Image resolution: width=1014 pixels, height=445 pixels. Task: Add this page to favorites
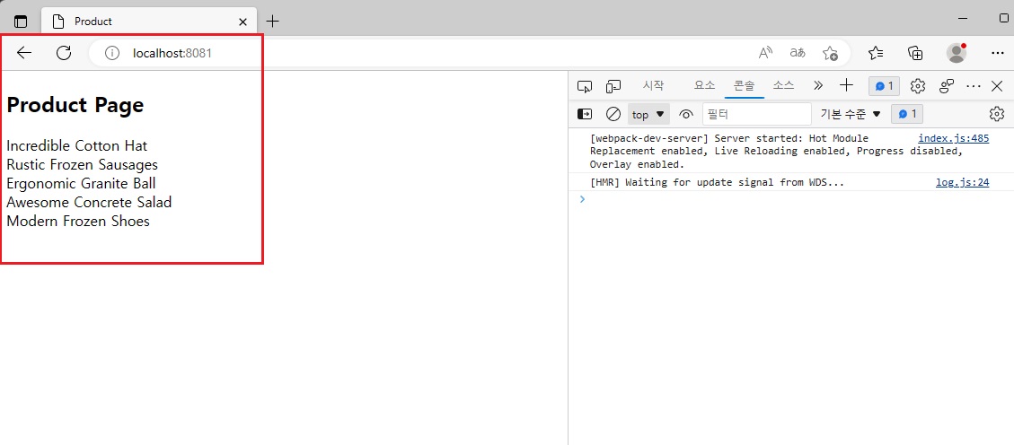pos(831,53)
